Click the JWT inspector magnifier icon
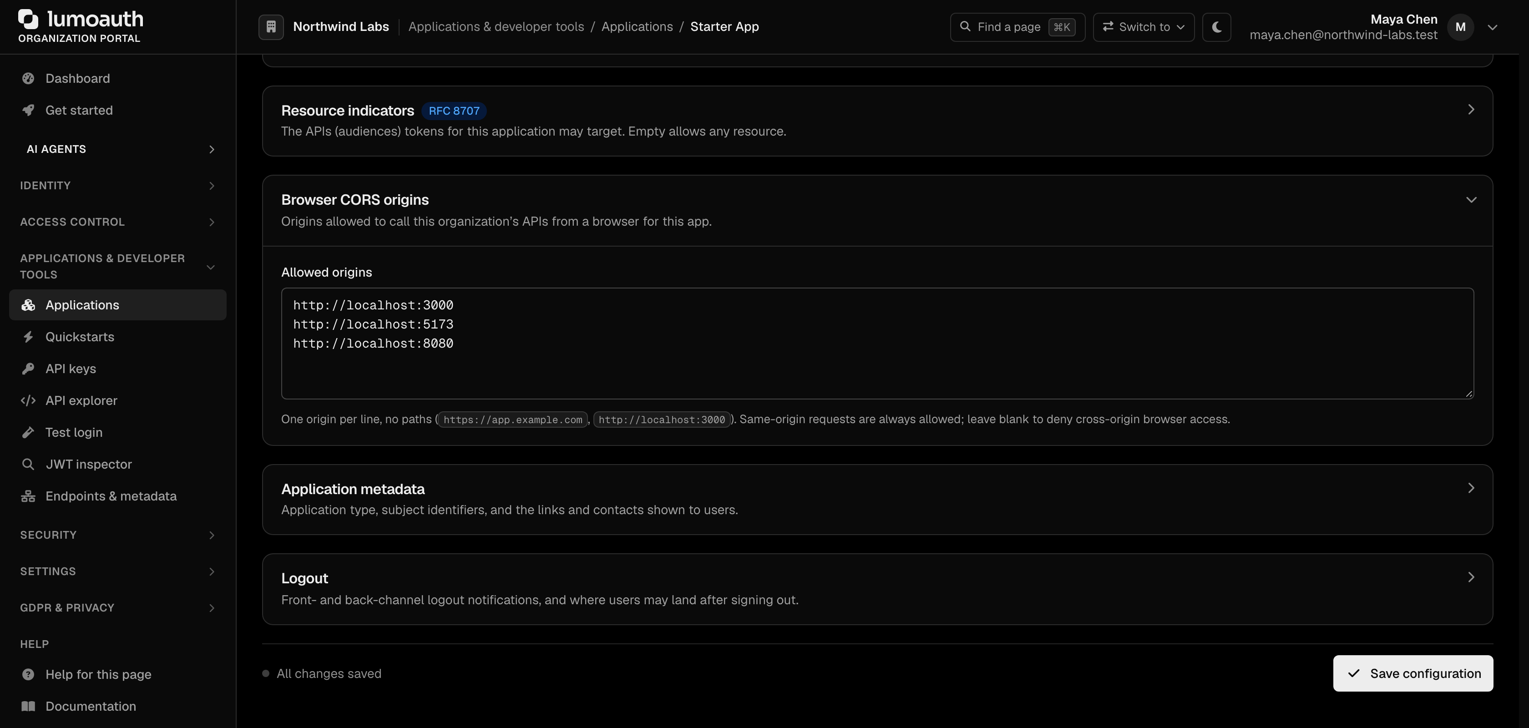 [28, 464]
